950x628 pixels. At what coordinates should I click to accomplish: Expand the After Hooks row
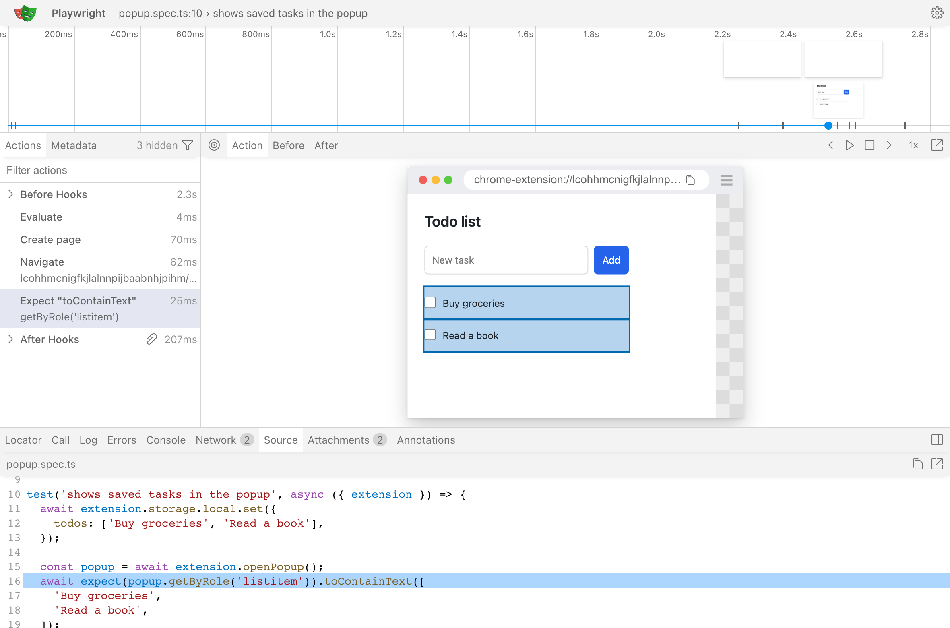coord(11,339)
